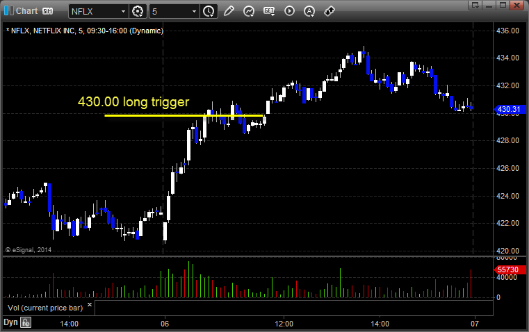529x332 pixels.
Task: Click the blue window link color bars
Action: coord(9,11)
